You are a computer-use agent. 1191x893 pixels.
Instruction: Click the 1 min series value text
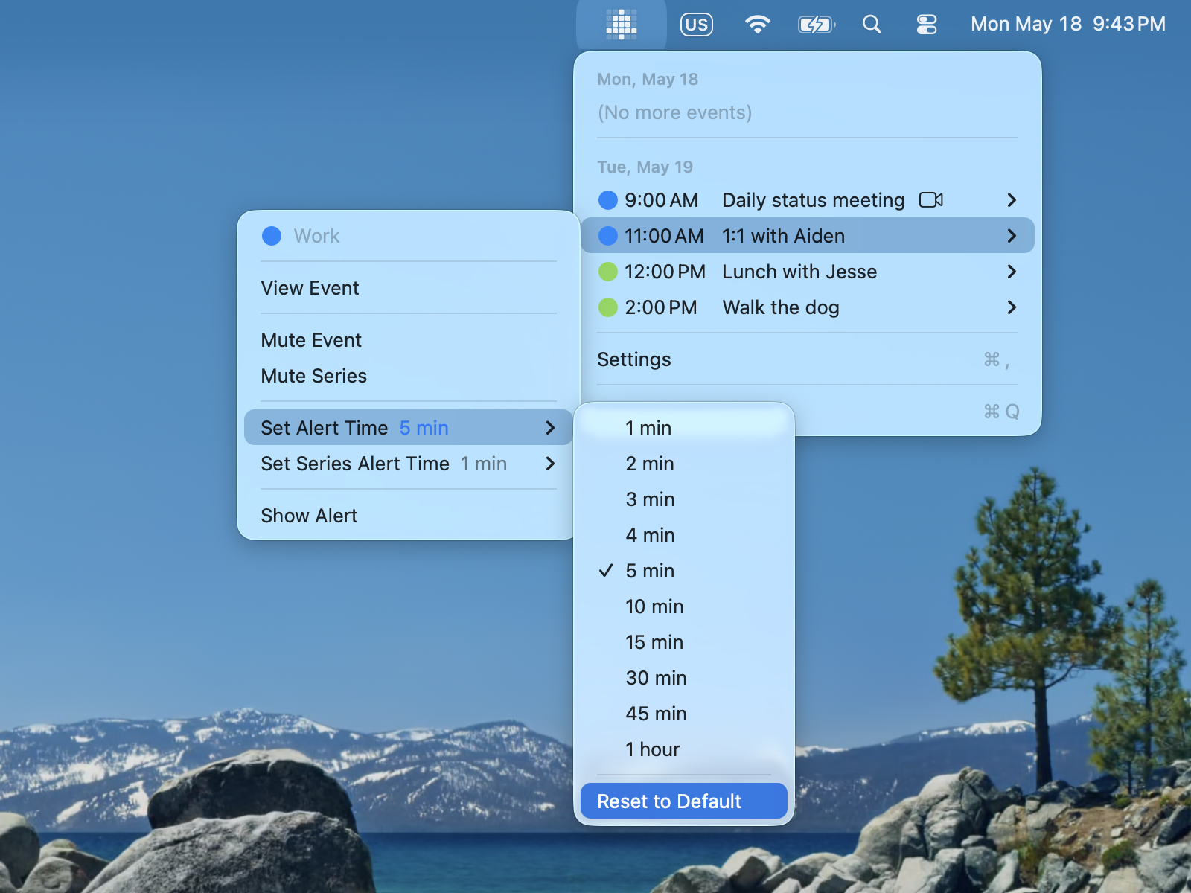484,464
